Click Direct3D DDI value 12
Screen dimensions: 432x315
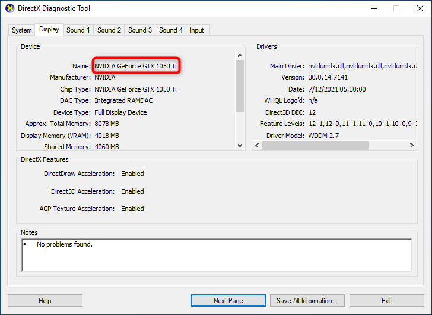312,112
